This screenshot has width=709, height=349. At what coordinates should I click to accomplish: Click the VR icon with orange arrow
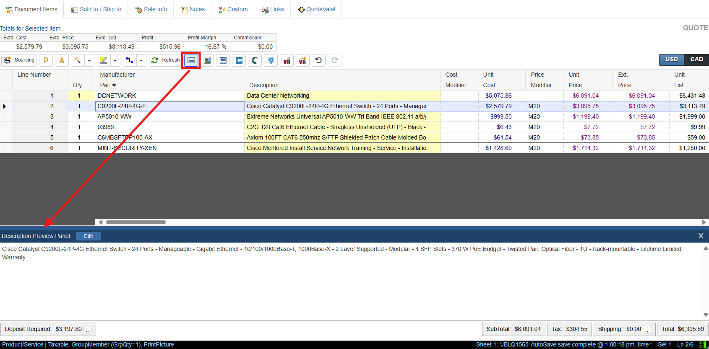(x=302, y=60)
